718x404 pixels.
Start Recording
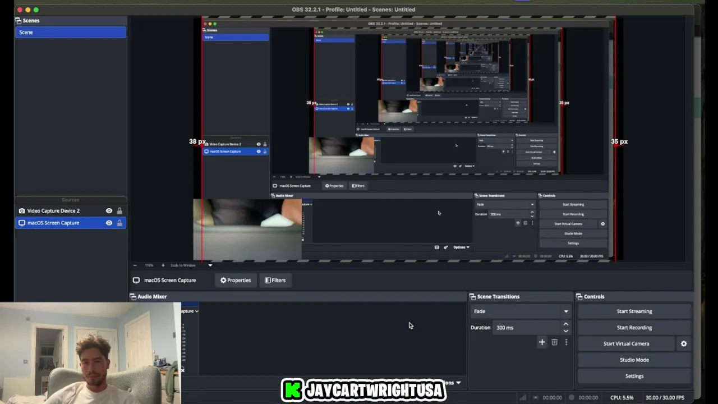634,328
